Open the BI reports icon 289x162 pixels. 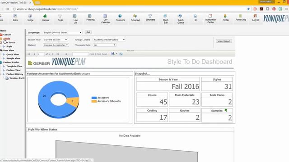(196, 18)
